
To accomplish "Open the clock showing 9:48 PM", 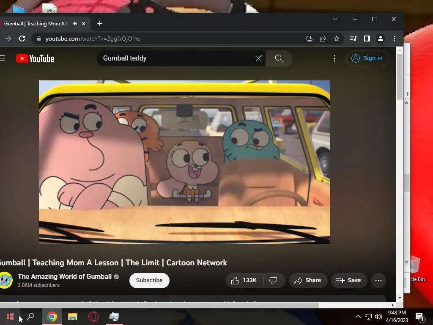I will [397, 317].
